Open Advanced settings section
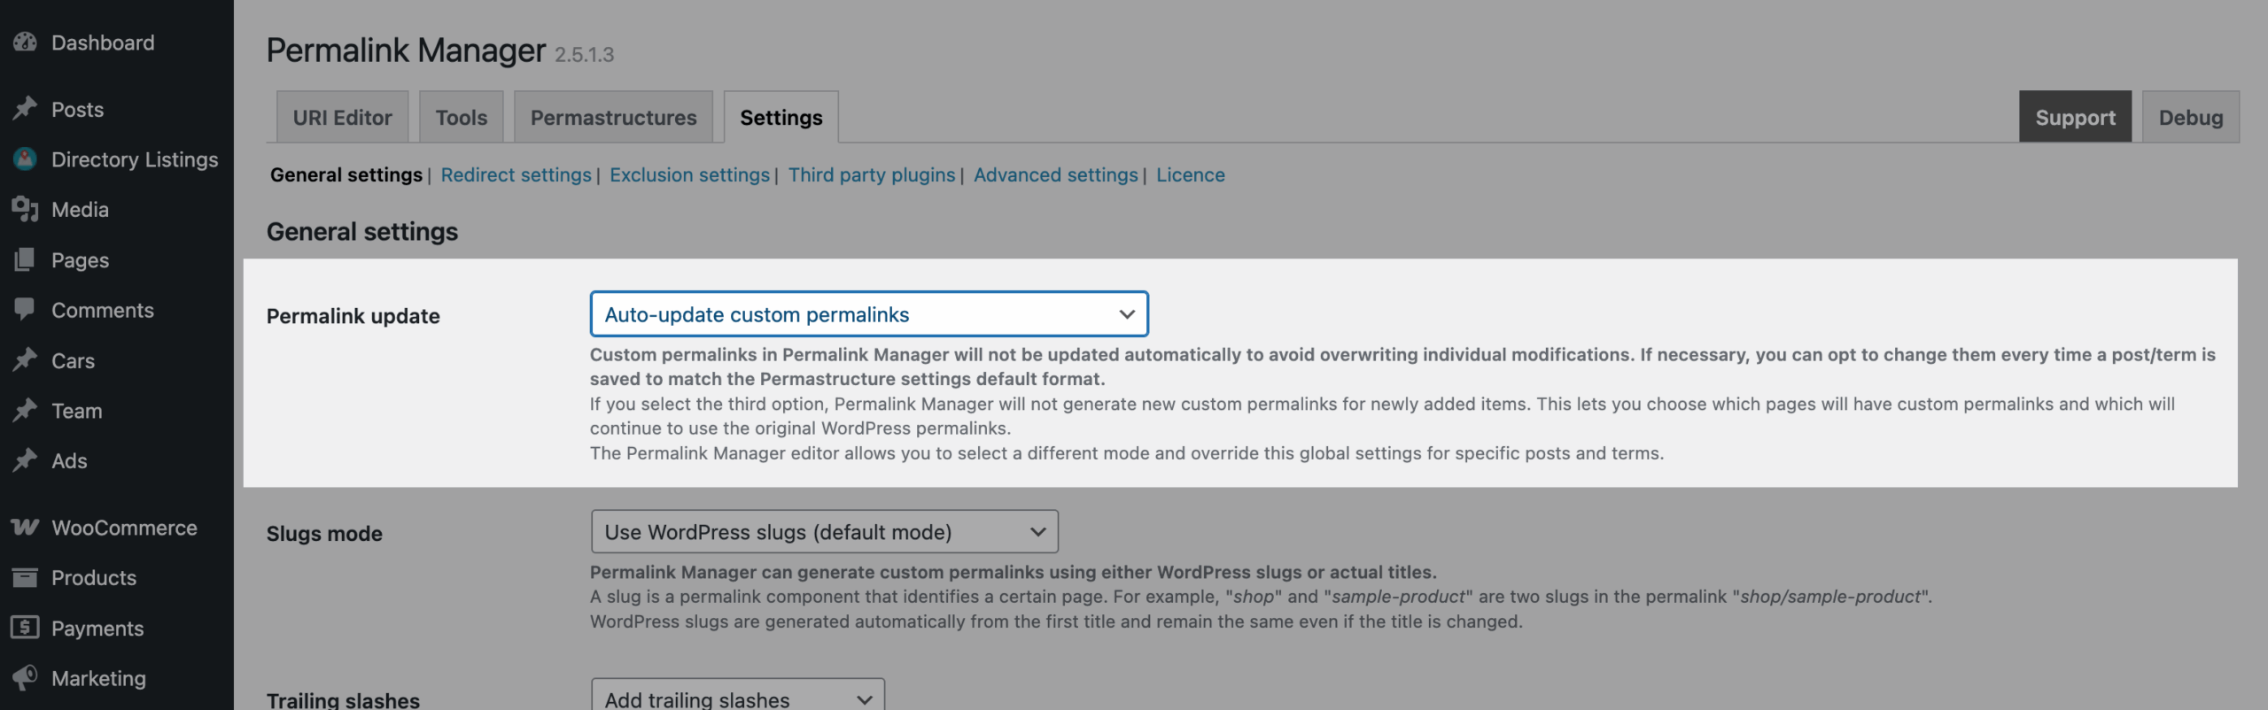The height and width of the screenshot is (710, 2268). pyautogui.click(x=1055, y=175)
